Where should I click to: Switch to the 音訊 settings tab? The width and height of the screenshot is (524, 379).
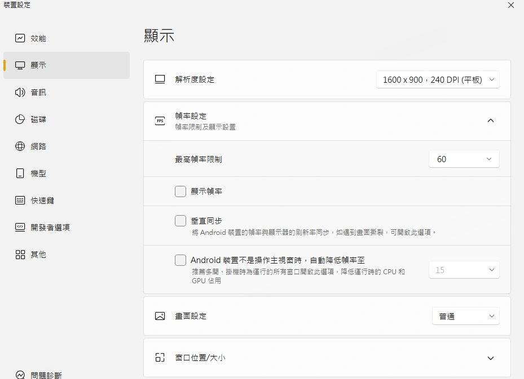(67, 92)
